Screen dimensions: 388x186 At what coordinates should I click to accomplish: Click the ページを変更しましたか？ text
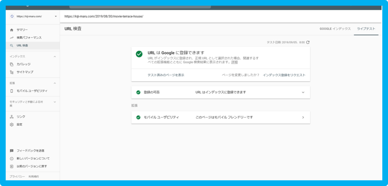tap(241, 75)
